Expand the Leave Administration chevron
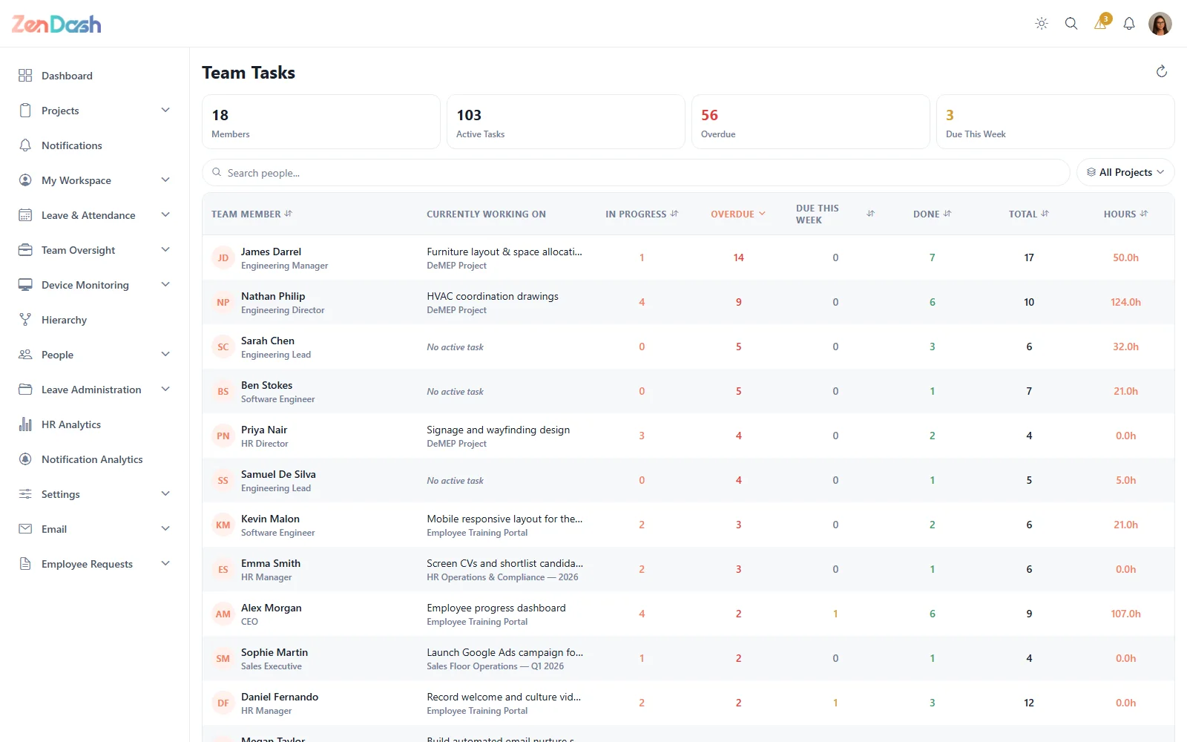 click(x=165, y=390)
